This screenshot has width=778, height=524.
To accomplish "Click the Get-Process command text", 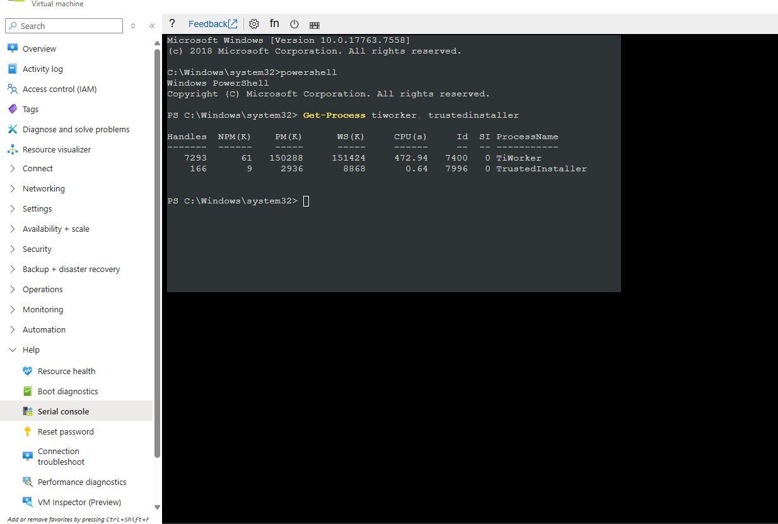I will click(334, 115).
